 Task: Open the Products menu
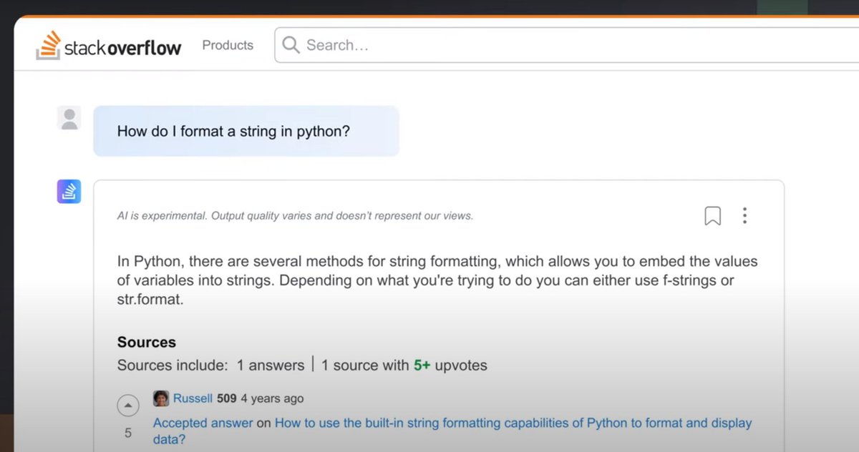[x=227, y=44]
